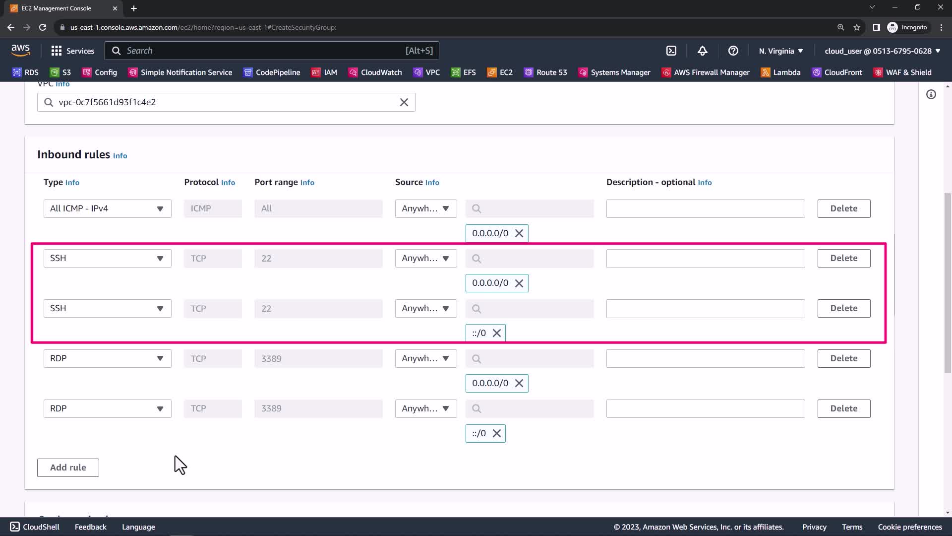The image size is (952, 536).
Task: Open the CloudWatch service shortcut
Action: [x=375, y=72]
